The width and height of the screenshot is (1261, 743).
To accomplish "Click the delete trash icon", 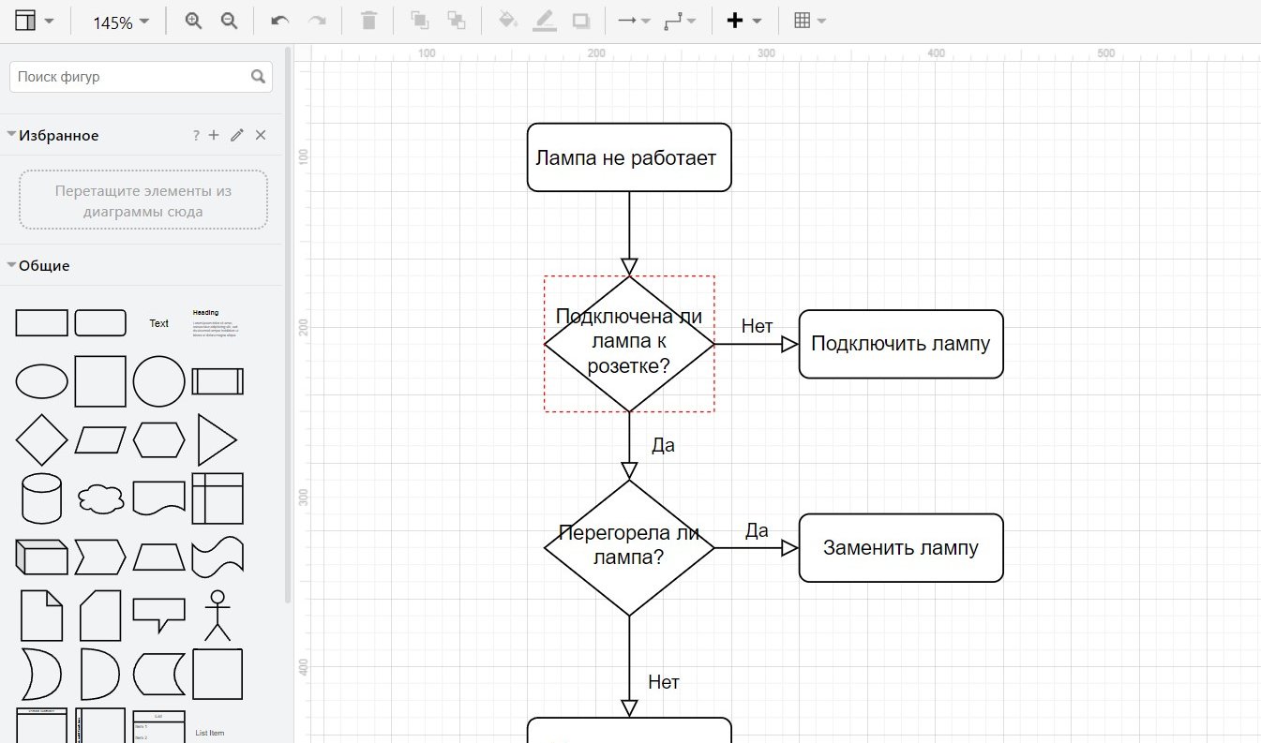I will click(369, 21).
